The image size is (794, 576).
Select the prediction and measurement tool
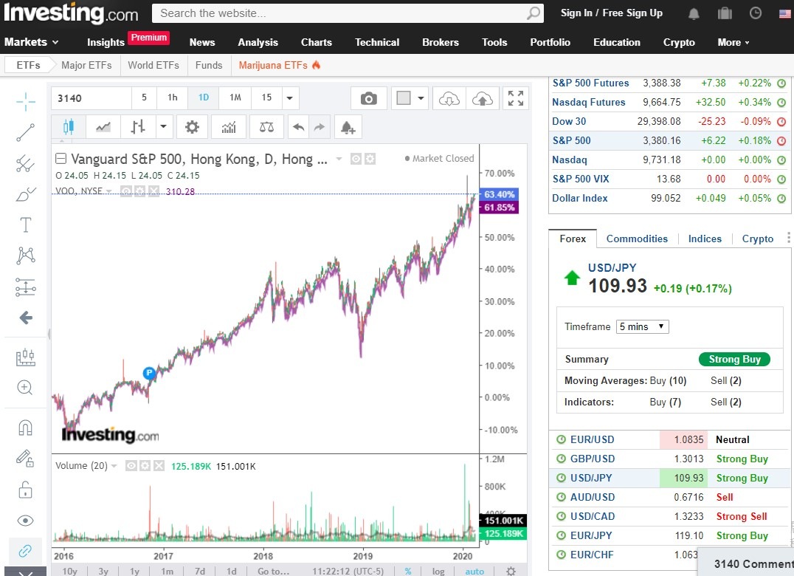25,287
